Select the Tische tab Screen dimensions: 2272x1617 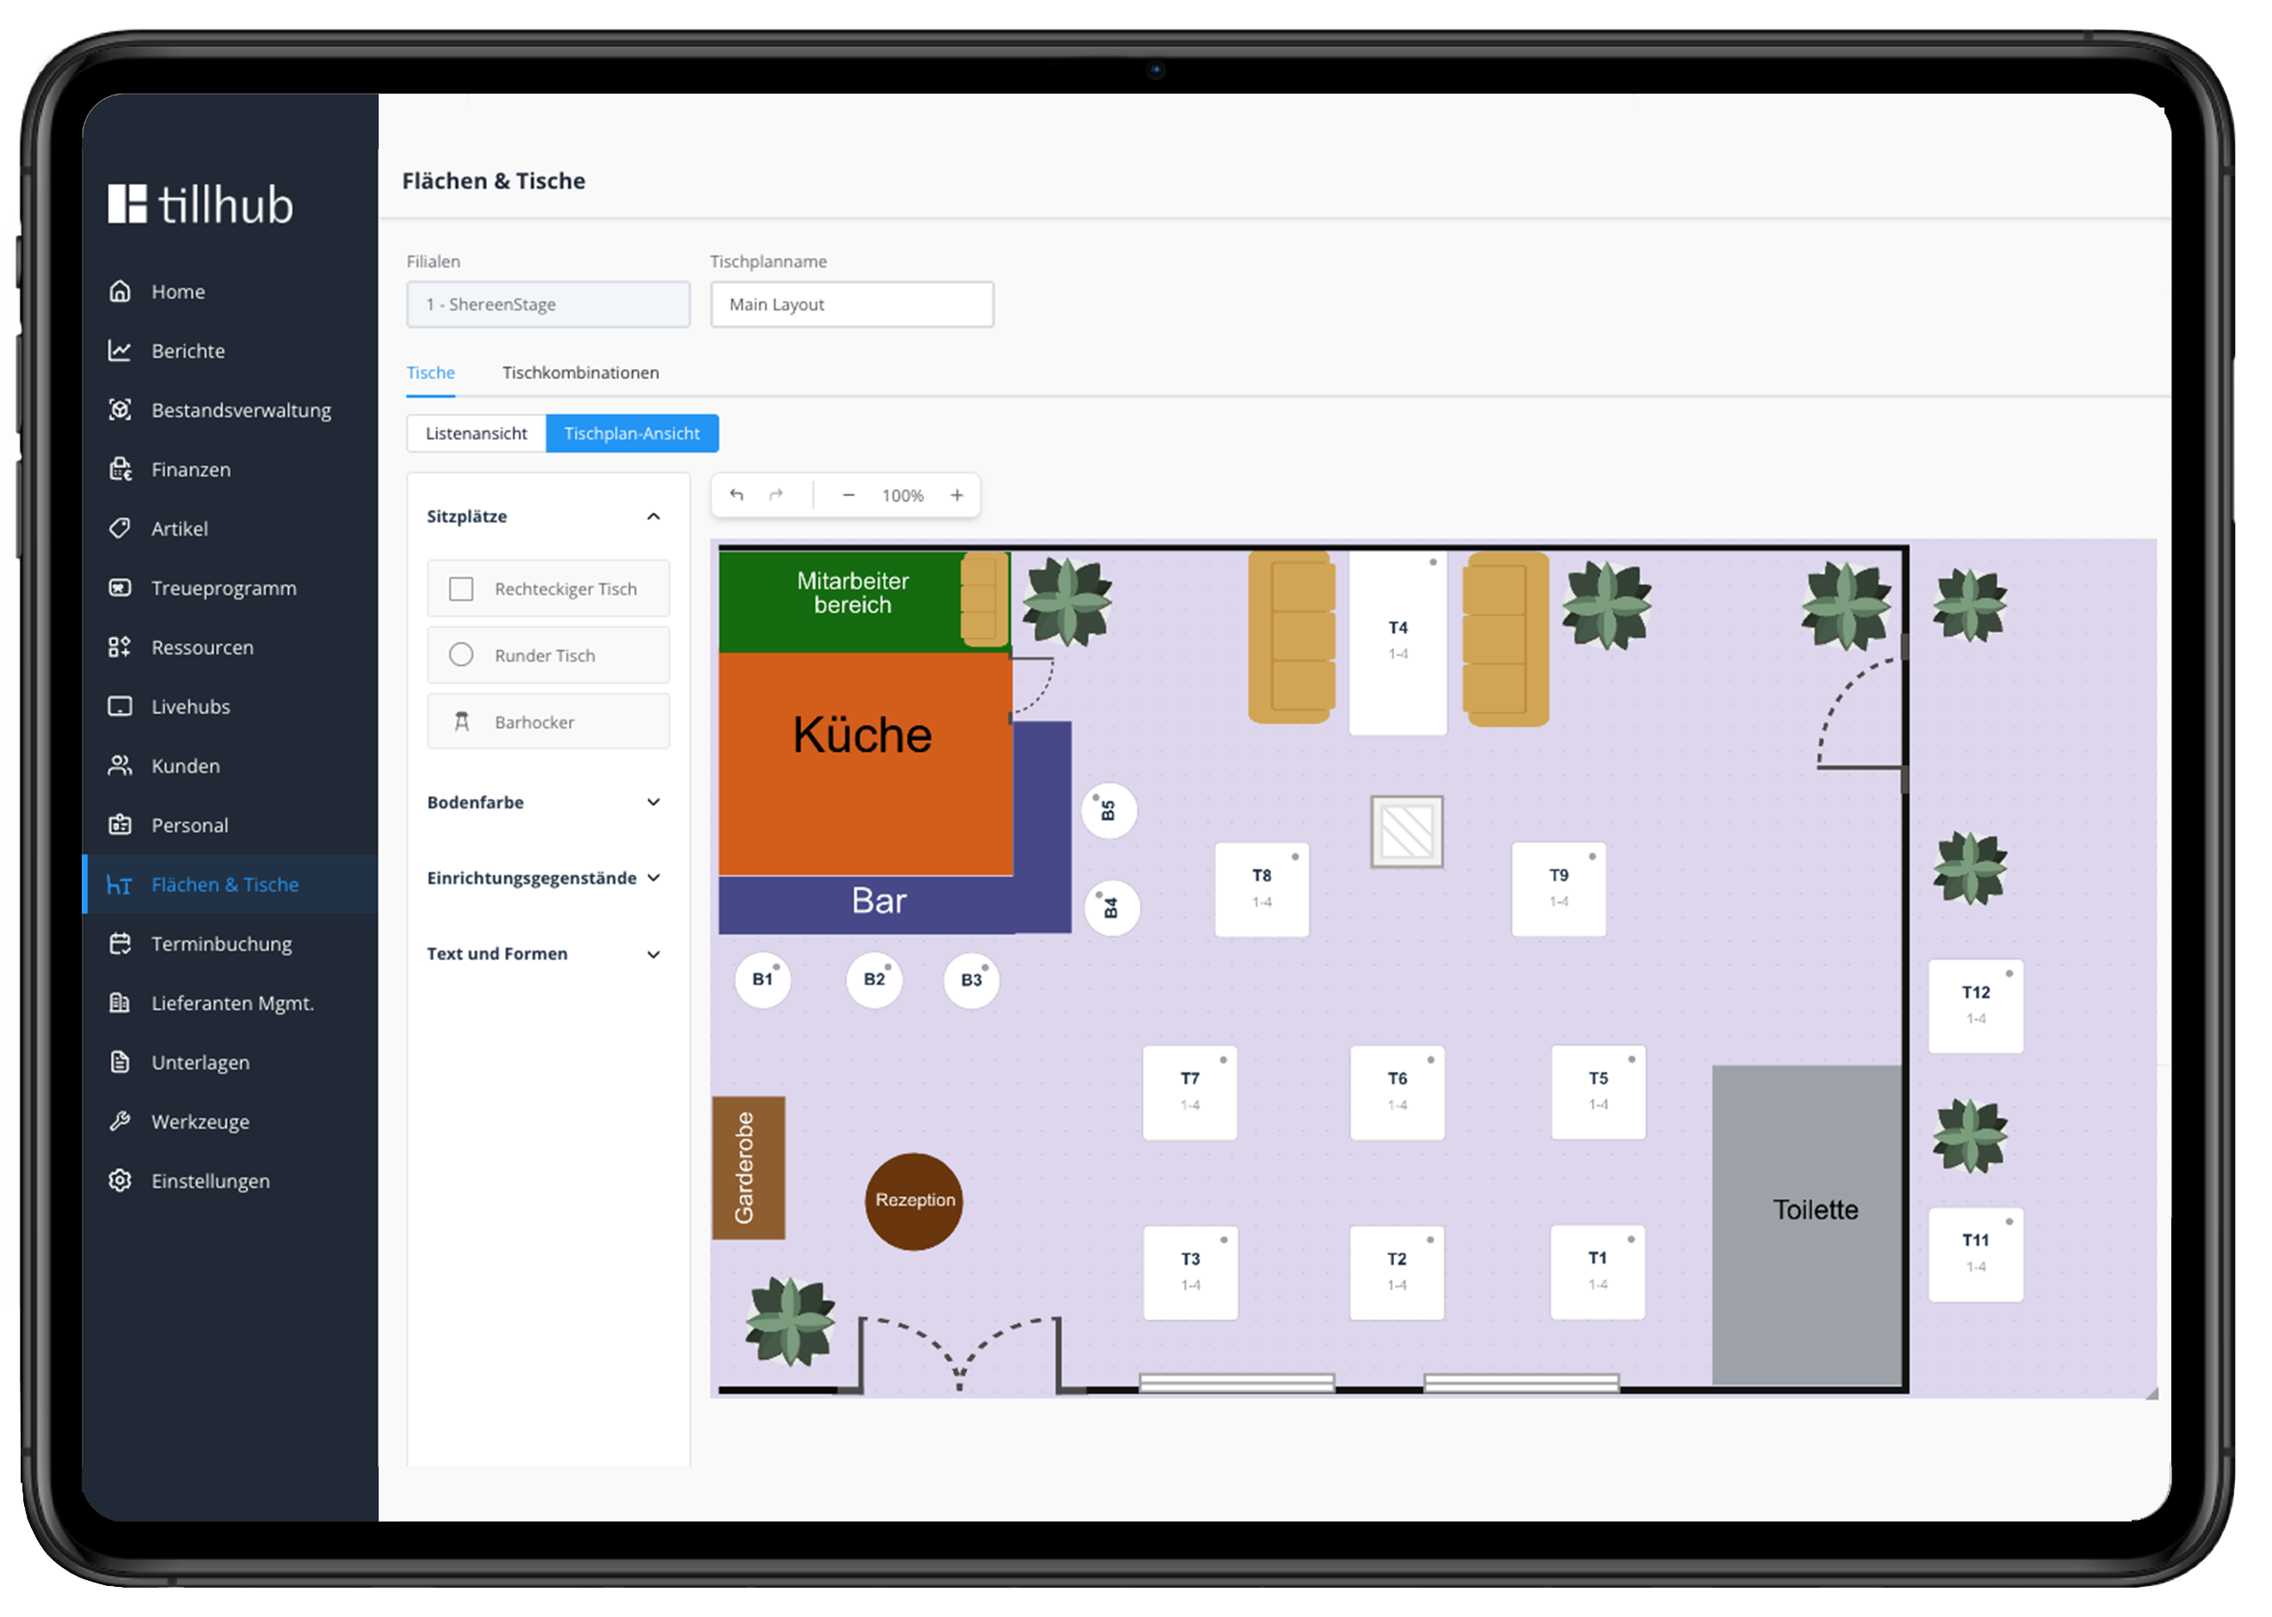[430, 372]
